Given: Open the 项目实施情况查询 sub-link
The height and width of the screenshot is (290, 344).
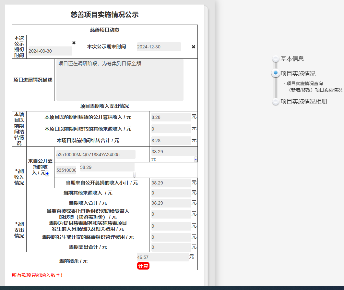Looking at the screenshot, I should pyautogui.click(x=304, y=83).
